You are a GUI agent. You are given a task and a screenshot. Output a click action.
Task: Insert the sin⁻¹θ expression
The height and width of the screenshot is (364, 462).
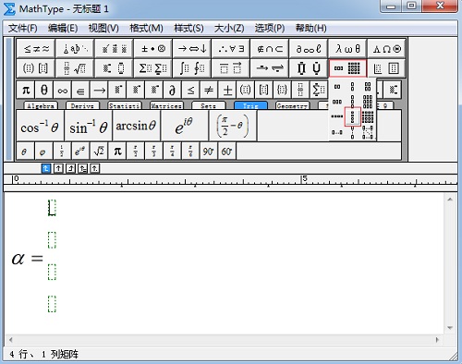tap(89, 126)
